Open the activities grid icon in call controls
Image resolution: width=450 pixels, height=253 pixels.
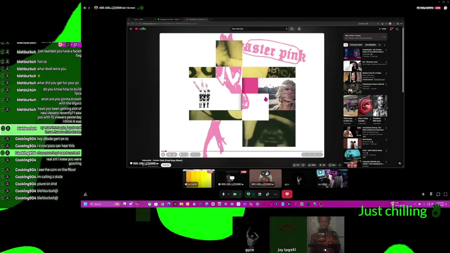260,194
